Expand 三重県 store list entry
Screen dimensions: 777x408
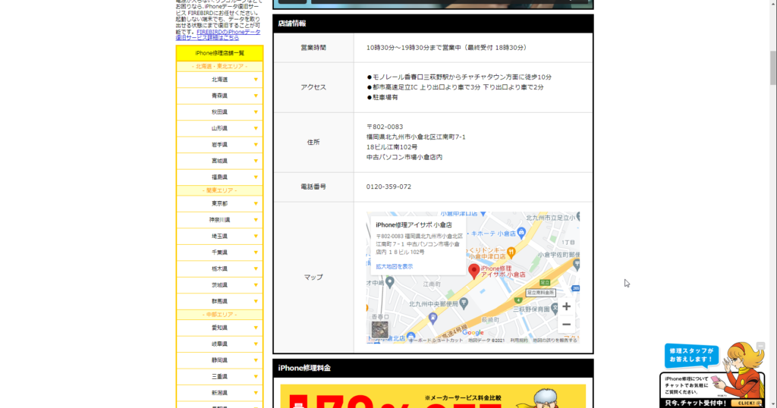coord(219,377)
